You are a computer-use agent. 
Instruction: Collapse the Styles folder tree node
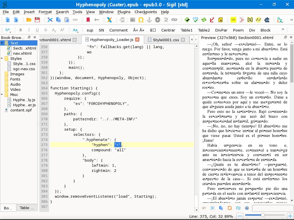click(x=2, y=58)
